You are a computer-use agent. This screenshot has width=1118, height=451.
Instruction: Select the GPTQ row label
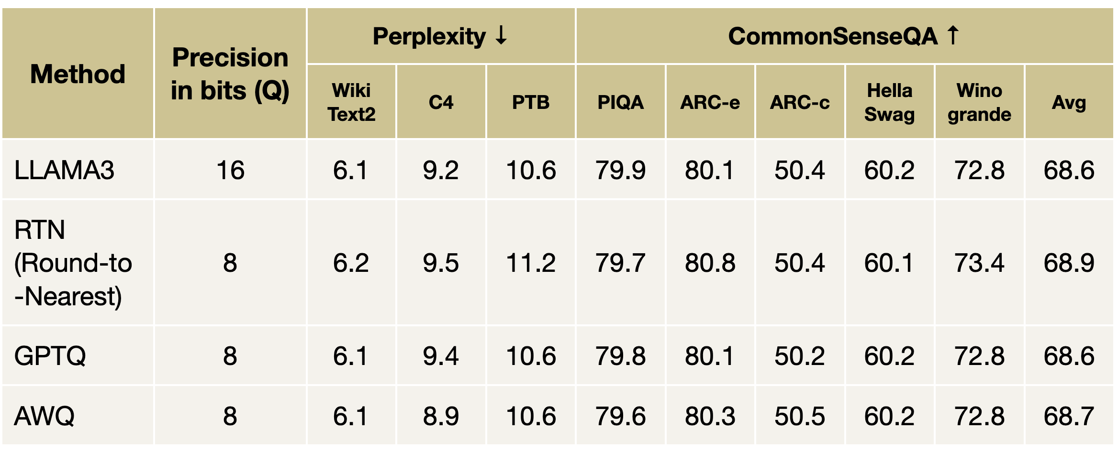tap(50, 356)
